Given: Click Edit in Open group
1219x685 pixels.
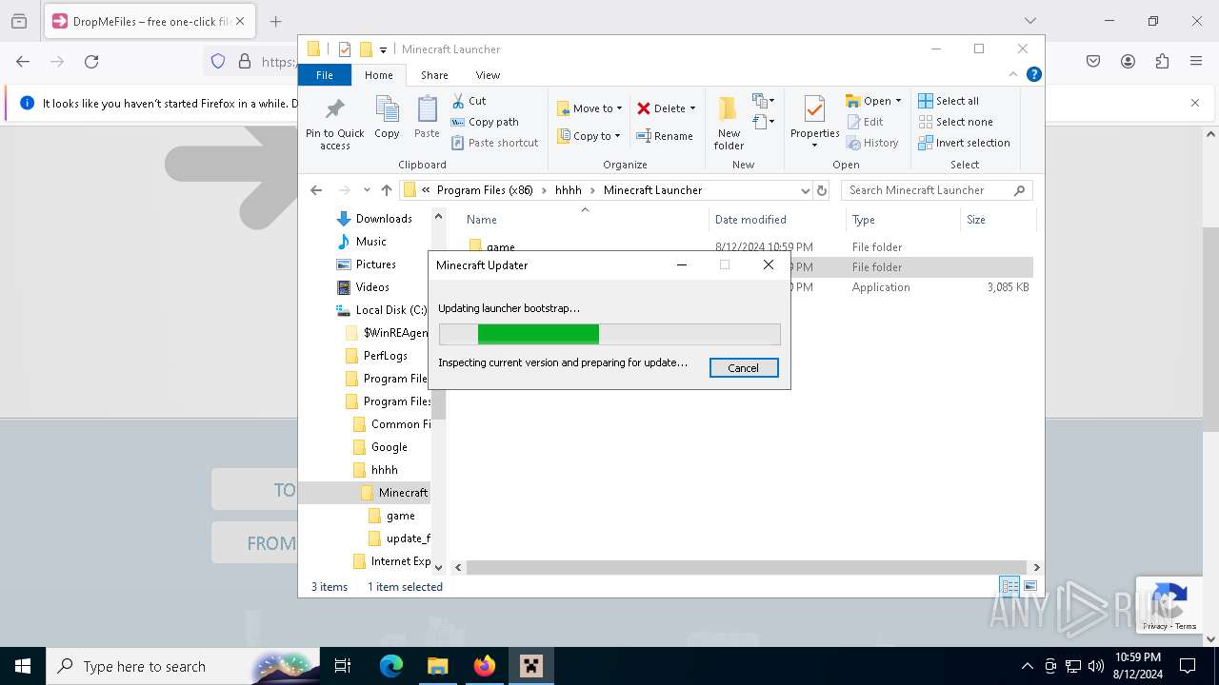Looking at the screenshot, I should [864, 122].
